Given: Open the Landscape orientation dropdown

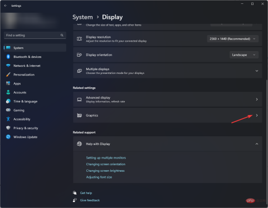Looking at the screenshot, I should (x=244, y=55).
